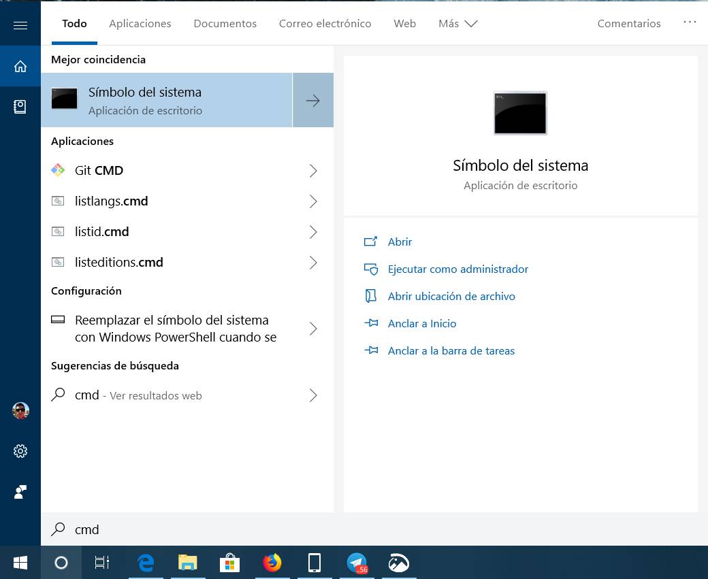Open the Notebook icon in the sidebar
Screen dimensions: 708x579
20,106
